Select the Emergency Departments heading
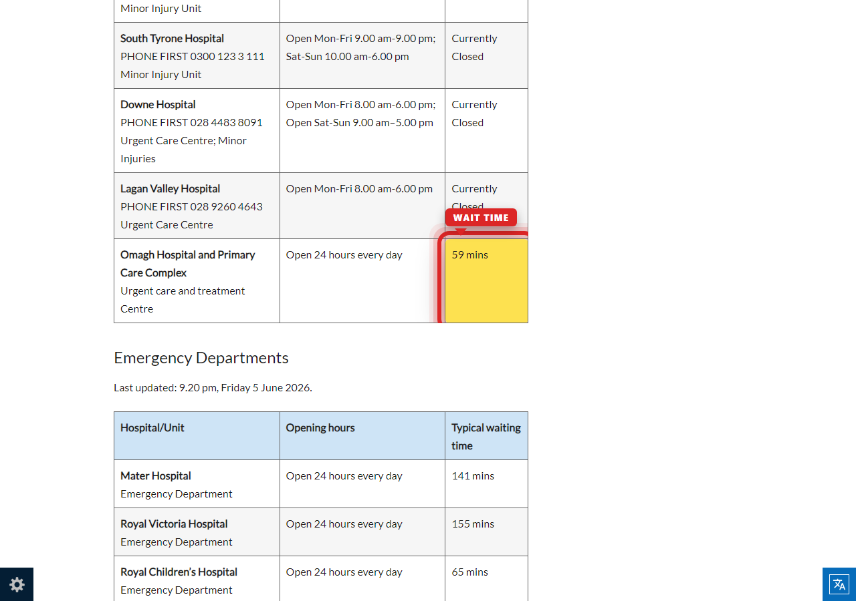Image resolution: width=856 pixels, height=601 pixels. pyautogui.click(x=201, y=358)
